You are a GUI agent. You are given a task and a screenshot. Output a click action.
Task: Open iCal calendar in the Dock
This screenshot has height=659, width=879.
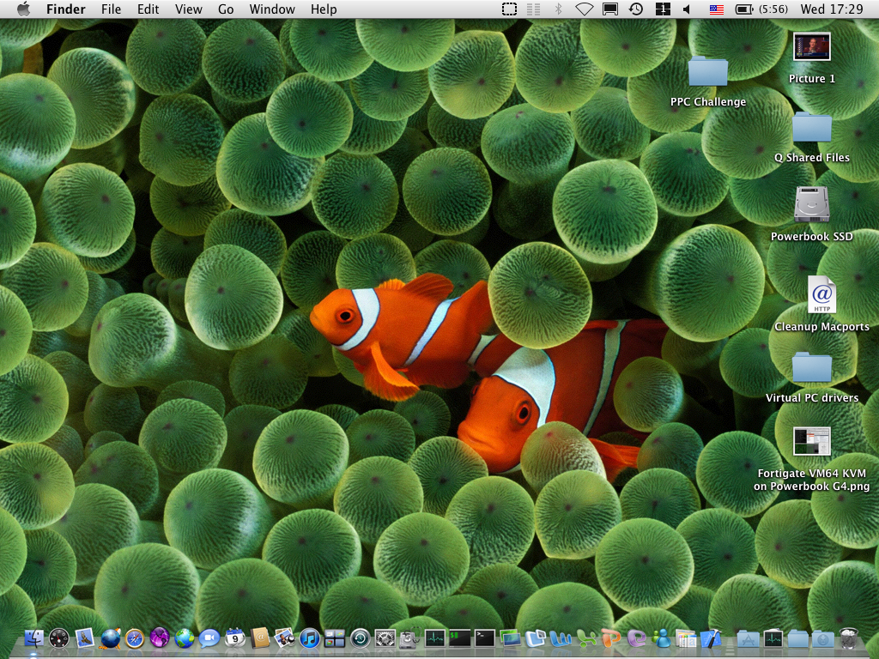[235, 638]
